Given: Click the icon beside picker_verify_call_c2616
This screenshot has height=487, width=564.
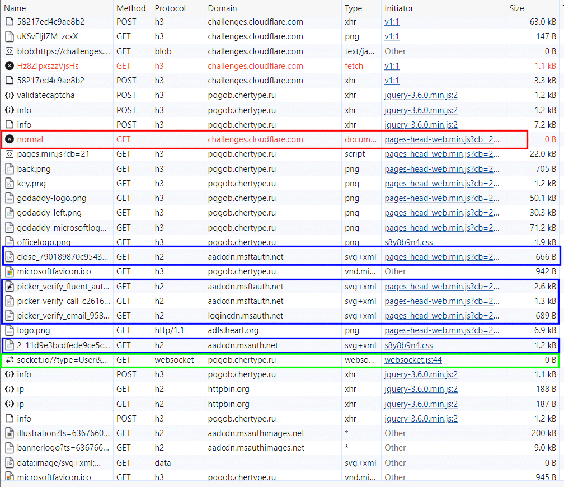Looking at the screenshot, I should (10, 301).
